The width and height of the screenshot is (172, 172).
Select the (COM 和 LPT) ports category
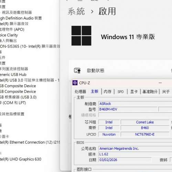(x=13, y=103)
